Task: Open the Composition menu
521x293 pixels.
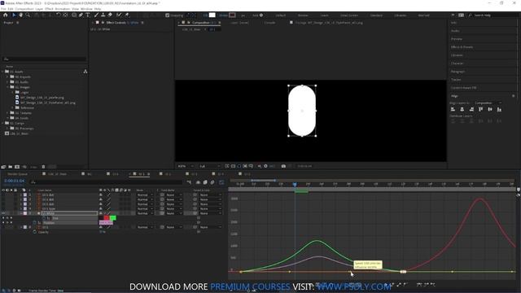Action: [x=24, y=9]
